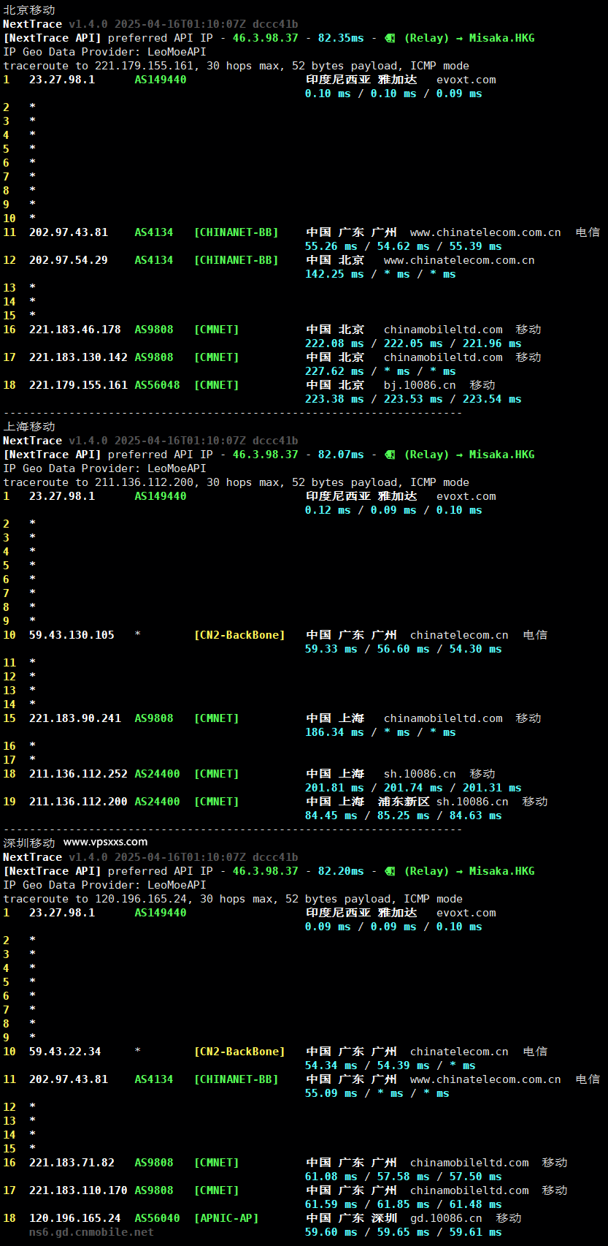
Task: Click latency 55.26 ms
Action: 331,246
